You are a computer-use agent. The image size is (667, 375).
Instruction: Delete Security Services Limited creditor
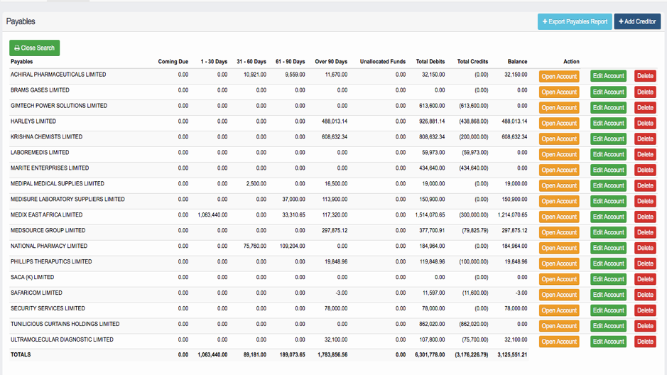tap(645, 310)
